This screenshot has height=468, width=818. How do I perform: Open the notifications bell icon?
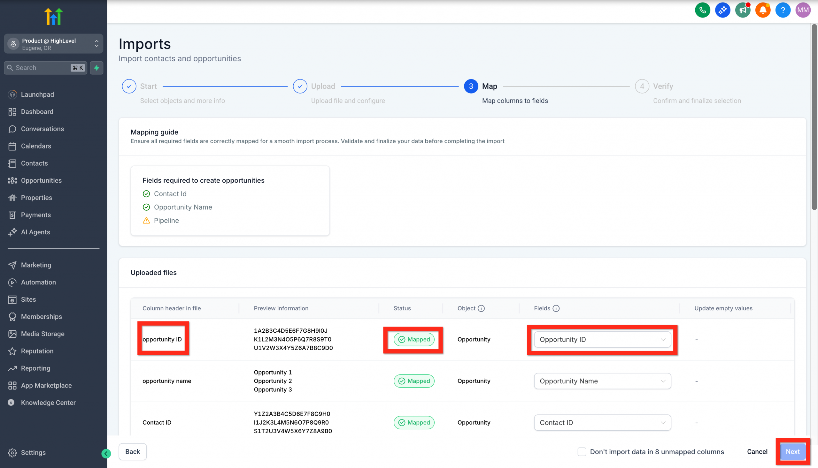[x=763, y=10]
